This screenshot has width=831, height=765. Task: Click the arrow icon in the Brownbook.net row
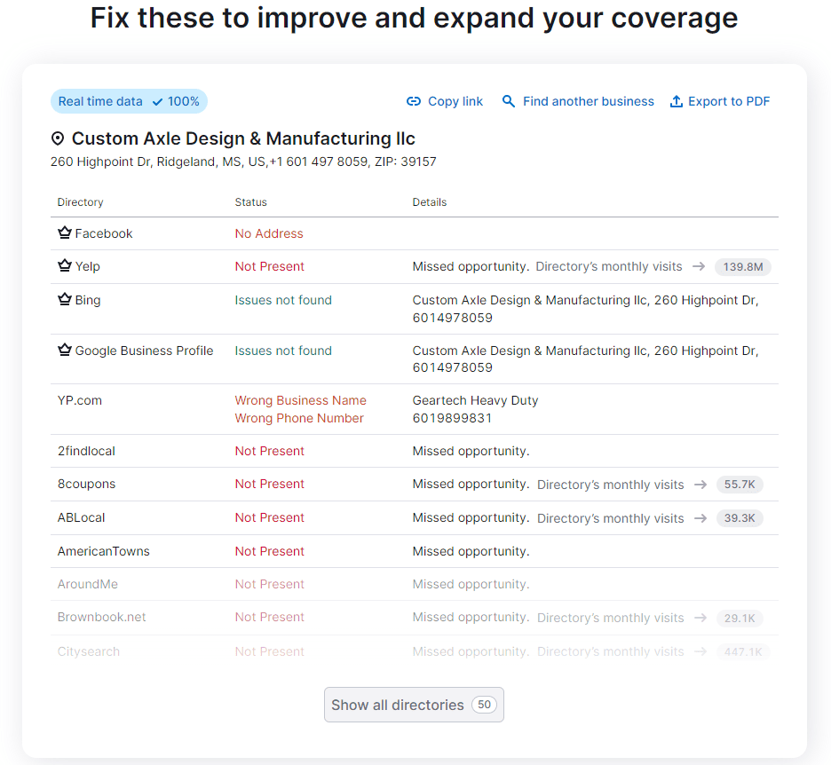(x=700, y=618)
